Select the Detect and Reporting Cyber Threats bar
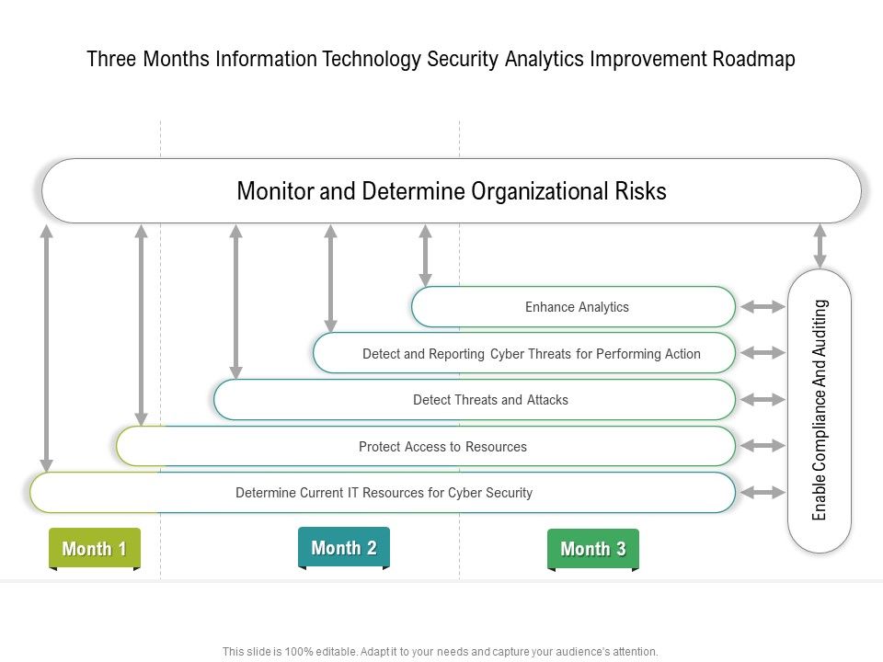 [524, 353]
